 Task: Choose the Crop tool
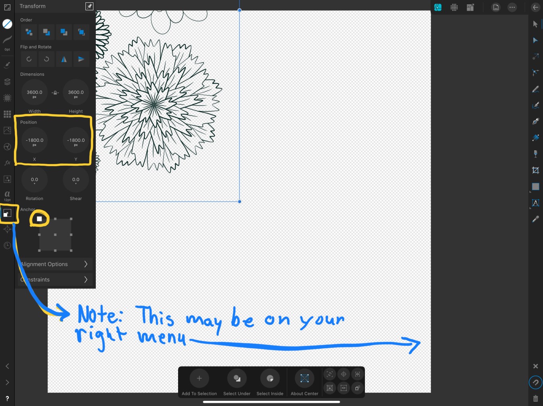coord(535,170)
